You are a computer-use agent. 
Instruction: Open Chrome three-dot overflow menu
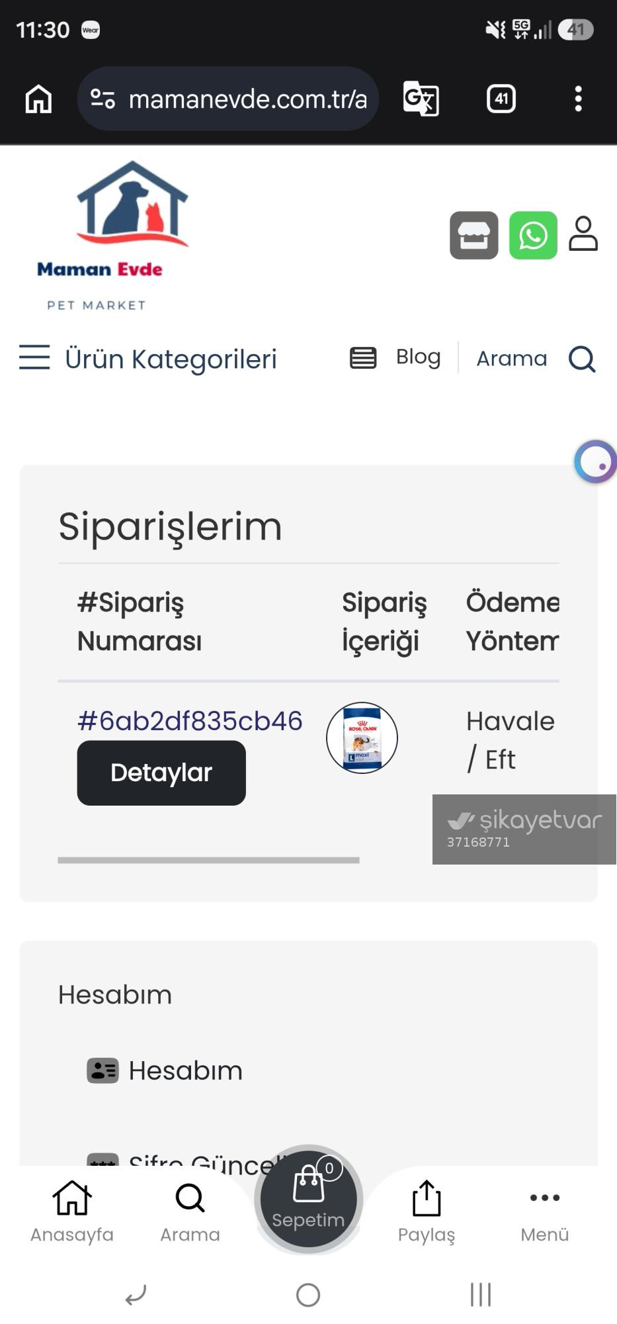578,99
